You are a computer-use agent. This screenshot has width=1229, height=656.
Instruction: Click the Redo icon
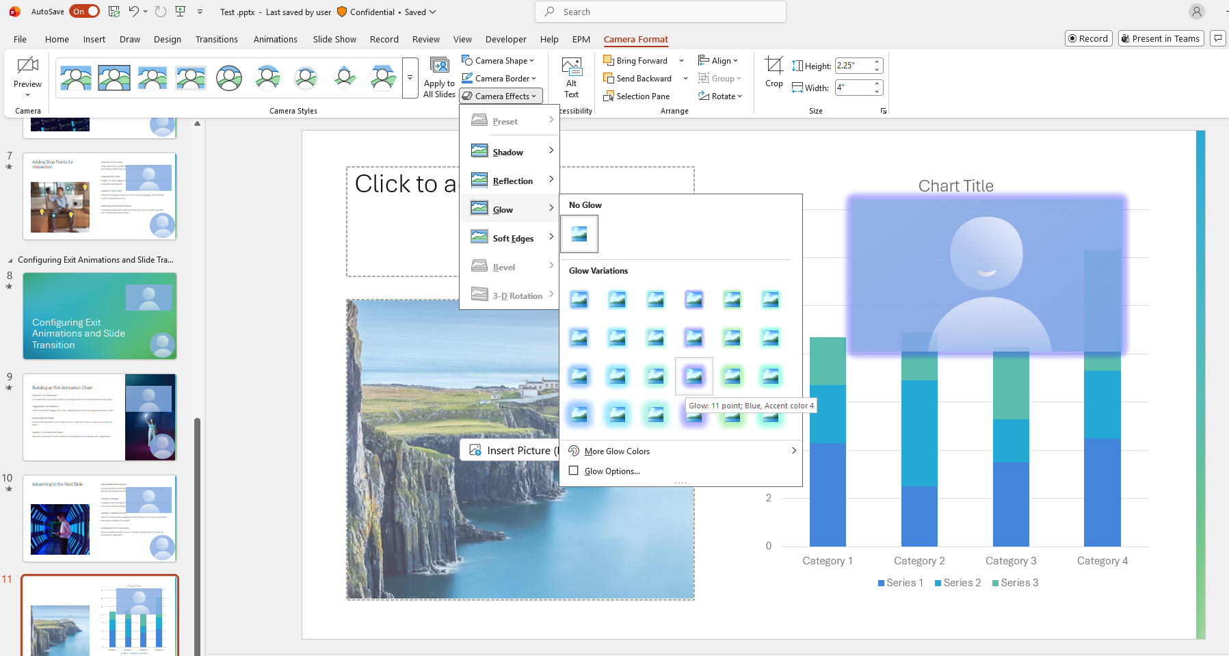pos(161,12)
